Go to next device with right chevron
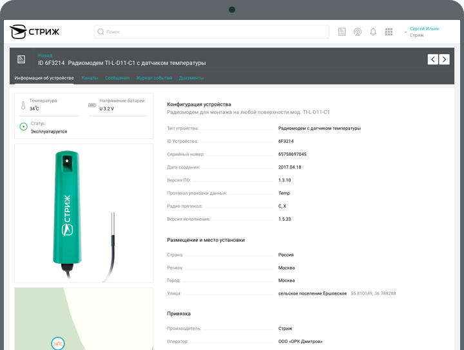The height and width of the screenshot is (350, 464). pyautogui.click(x=444, y=59)
